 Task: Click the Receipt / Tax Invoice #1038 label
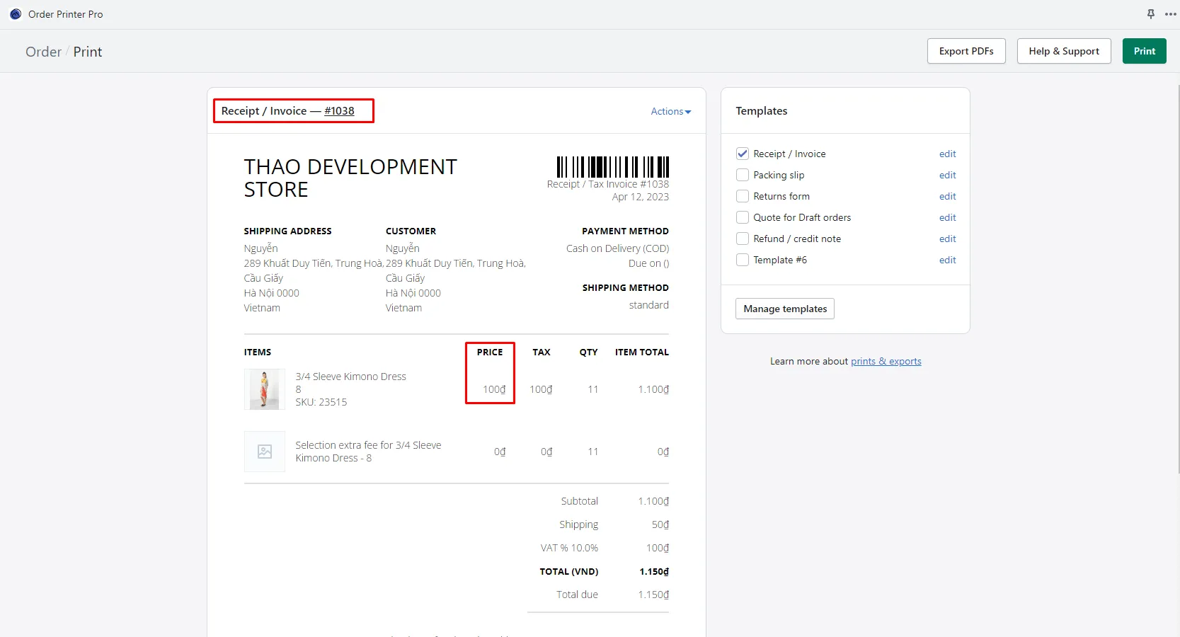pyautogui.click(x=608, y=184)
